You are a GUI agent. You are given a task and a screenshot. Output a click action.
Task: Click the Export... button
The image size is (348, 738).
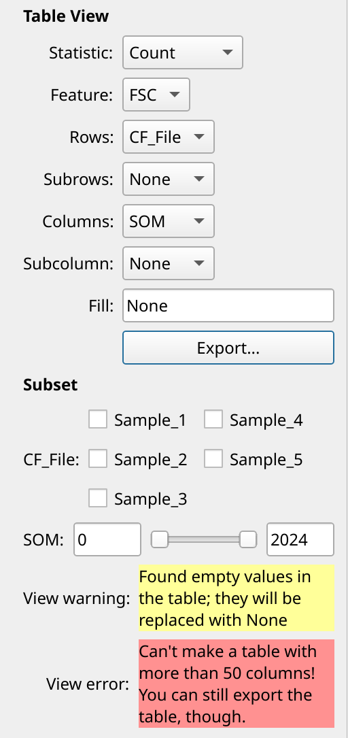click(228, 348)
